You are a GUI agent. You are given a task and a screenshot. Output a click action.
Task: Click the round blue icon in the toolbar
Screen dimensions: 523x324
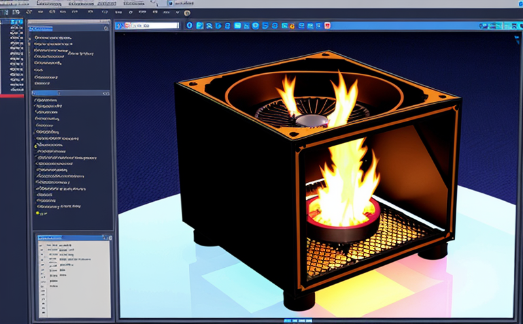click(x=255, y=25)
